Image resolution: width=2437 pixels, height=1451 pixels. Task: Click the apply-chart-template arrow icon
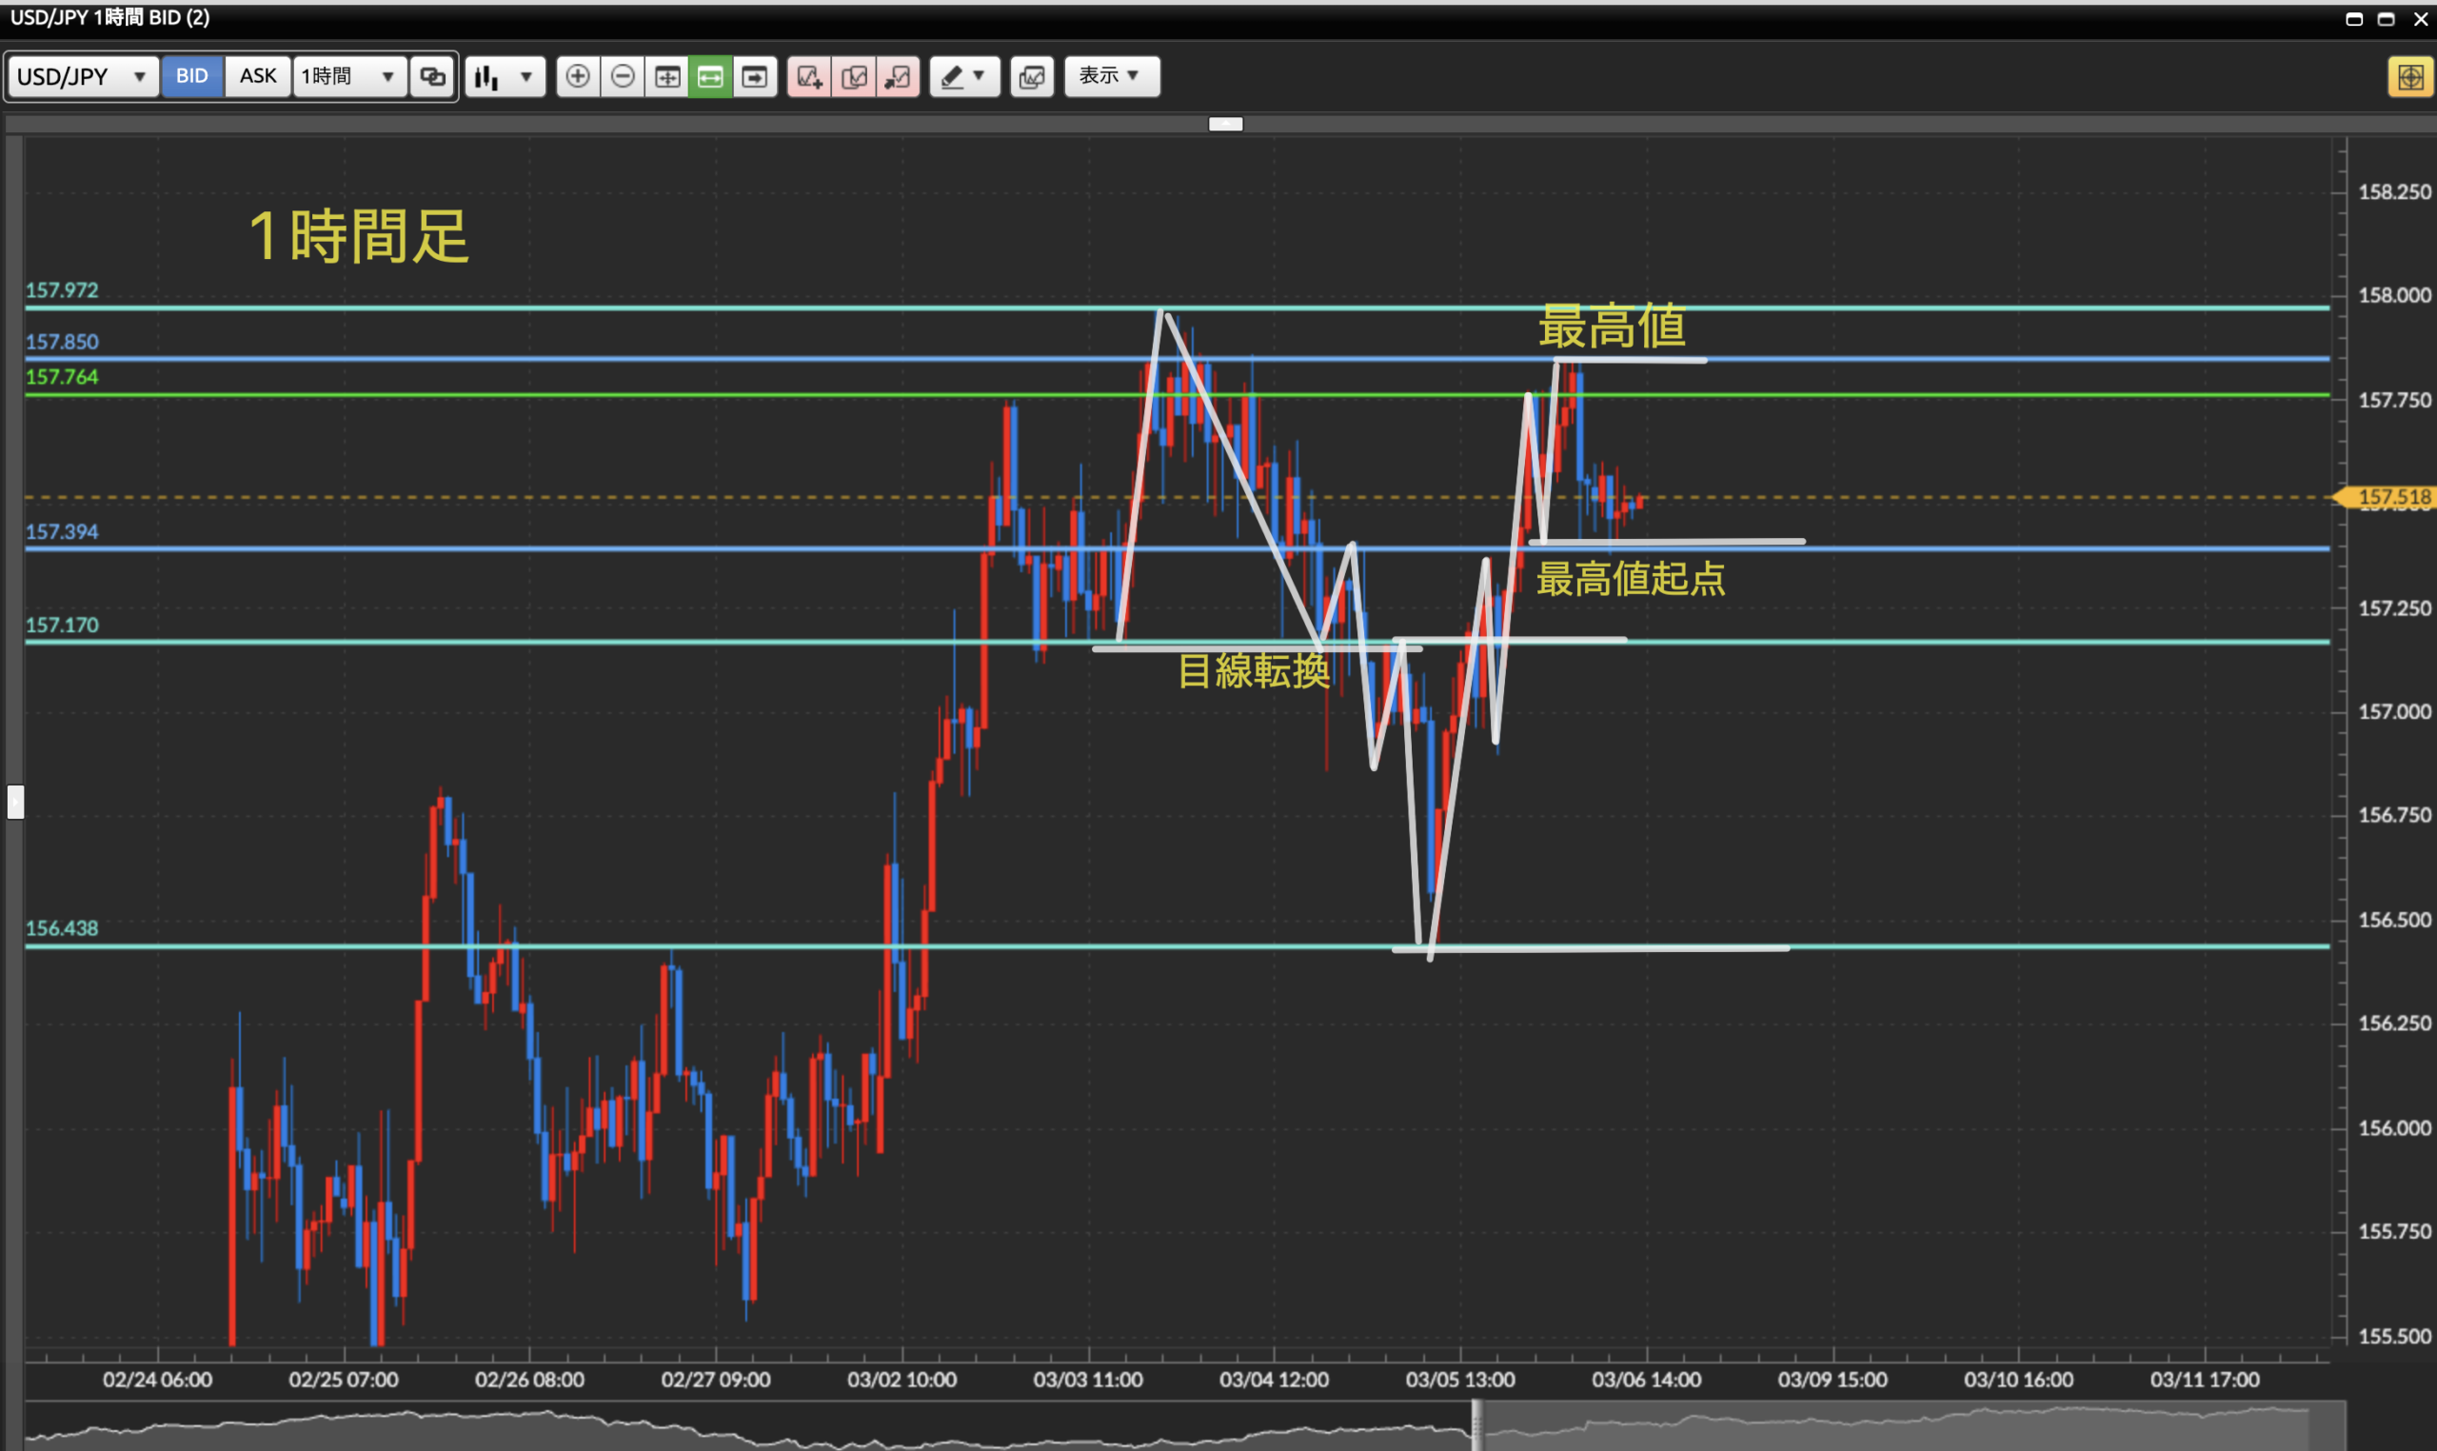[x=899, y=76]
